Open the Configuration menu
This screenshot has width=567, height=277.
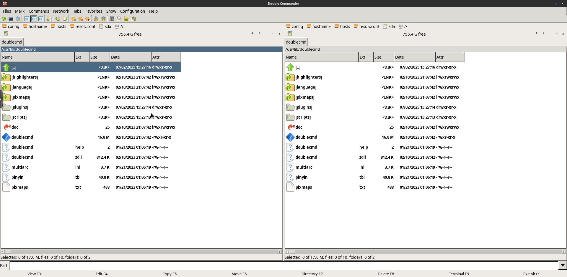click(x=133, y=11)
